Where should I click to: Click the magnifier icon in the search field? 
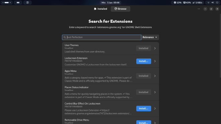pyautogui.click(x=65, y=37)
